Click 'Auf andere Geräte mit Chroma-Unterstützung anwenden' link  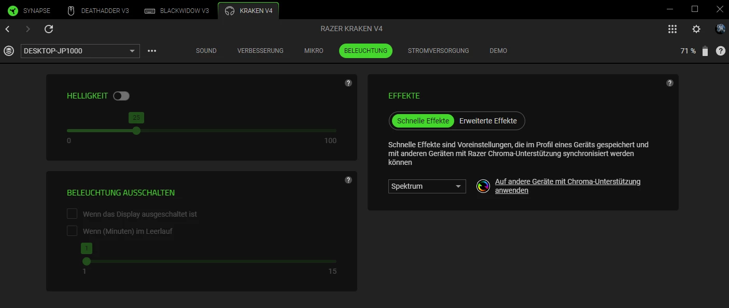click(x=568, y=186)
